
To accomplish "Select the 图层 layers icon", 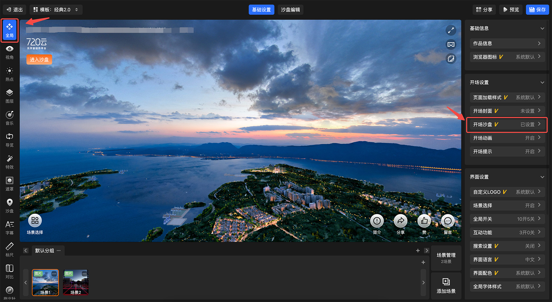I will (x=9, y=96).
